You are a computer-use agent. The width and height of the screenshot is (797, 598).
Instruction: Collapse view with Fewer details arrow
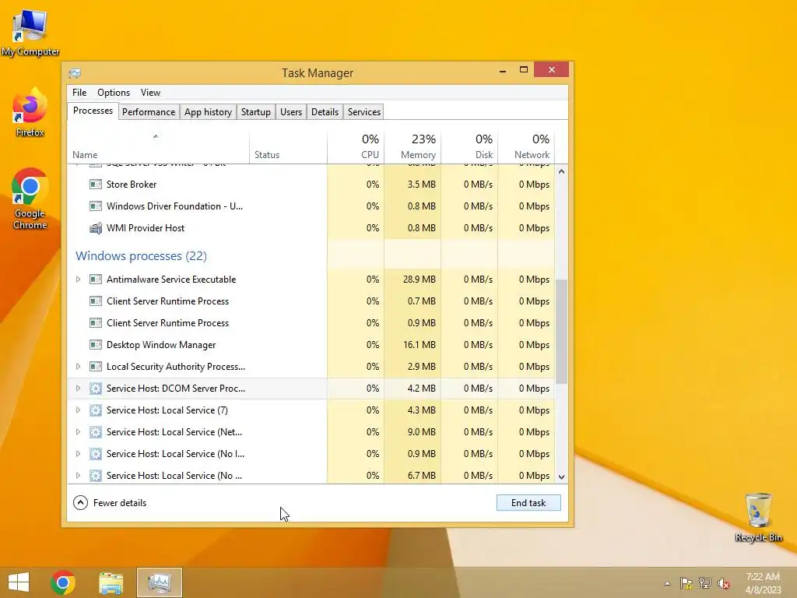click(80, 503)
